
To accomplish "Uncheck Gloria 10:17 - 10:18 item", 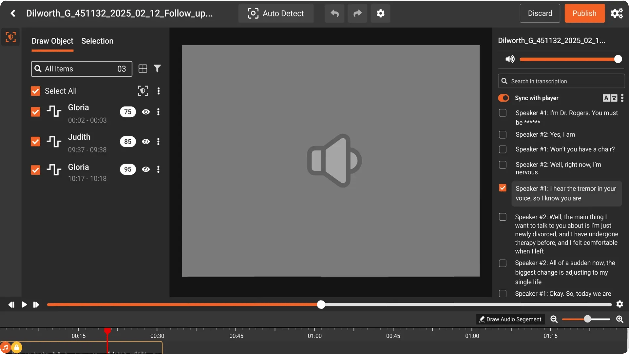I will coord(35,170).
